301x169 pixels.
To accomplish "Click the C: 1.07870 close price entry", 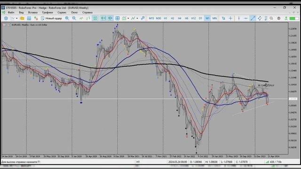I will point(242,162).
